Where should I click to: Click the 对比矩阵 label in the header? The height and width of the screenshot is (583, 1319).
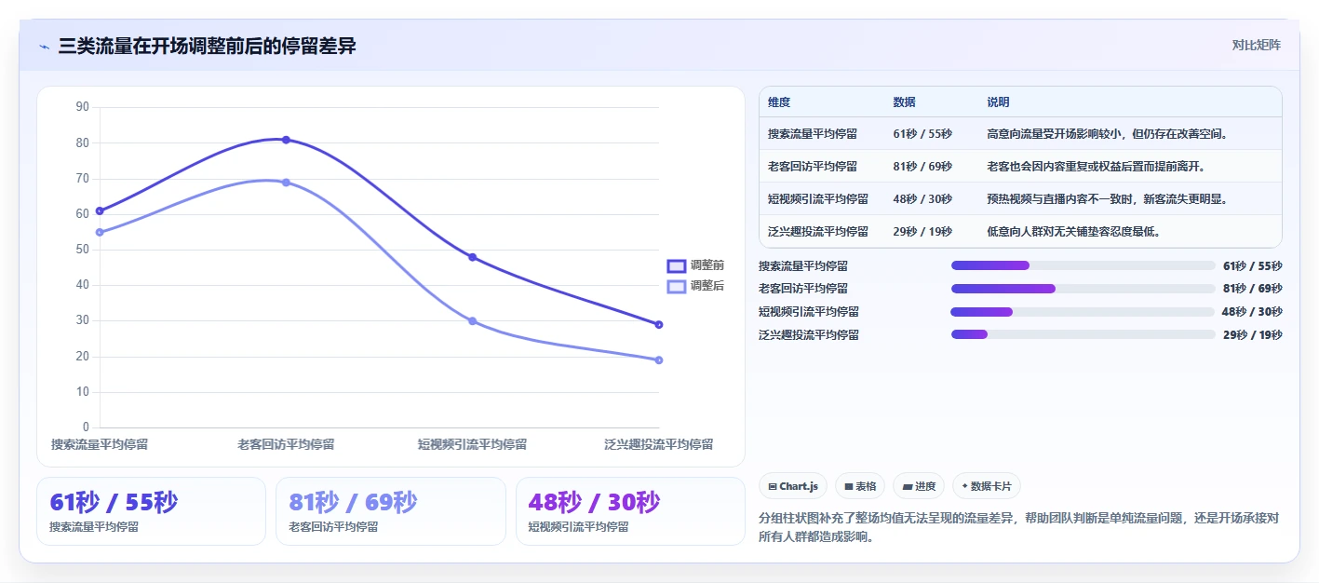coord(1256,45)
